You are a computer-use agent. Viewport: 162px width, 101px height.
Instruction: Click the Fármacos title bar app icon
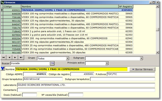point(2,2)
